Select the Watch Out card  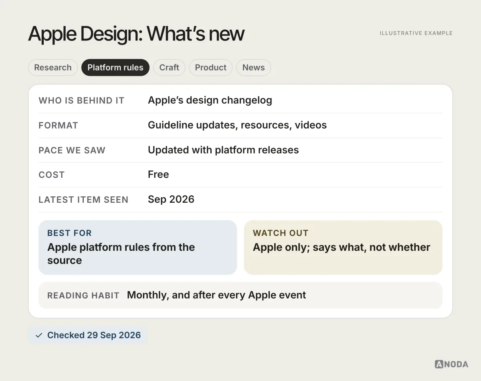click(x=343, y=248)
